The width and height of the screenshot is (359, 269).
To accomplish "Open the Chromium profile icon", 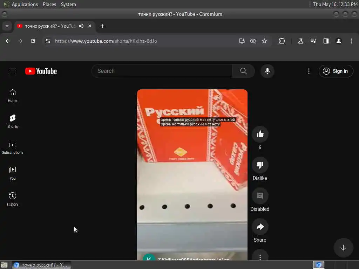I will click(x=338, y=41).
